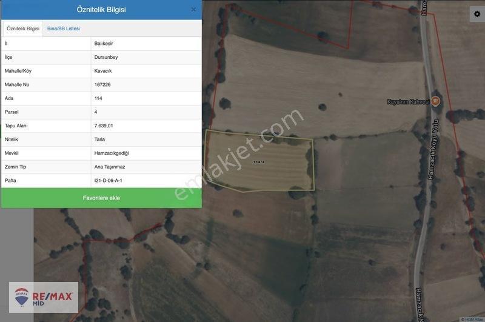Select the Balıkesir value cell
This screenshot has width=485, height=322.
coord(146,44)
